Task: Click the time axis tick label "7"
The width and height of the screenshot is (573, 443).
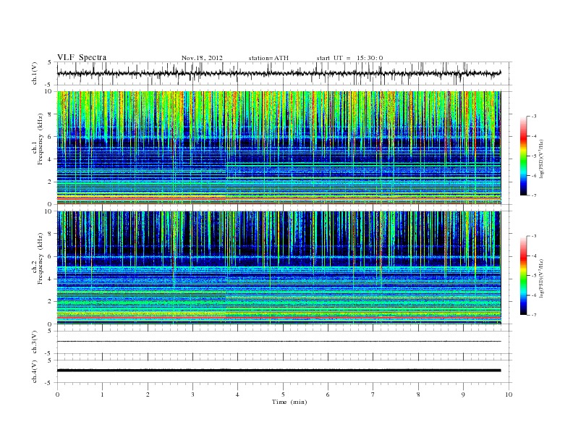Action: point(373,395)
